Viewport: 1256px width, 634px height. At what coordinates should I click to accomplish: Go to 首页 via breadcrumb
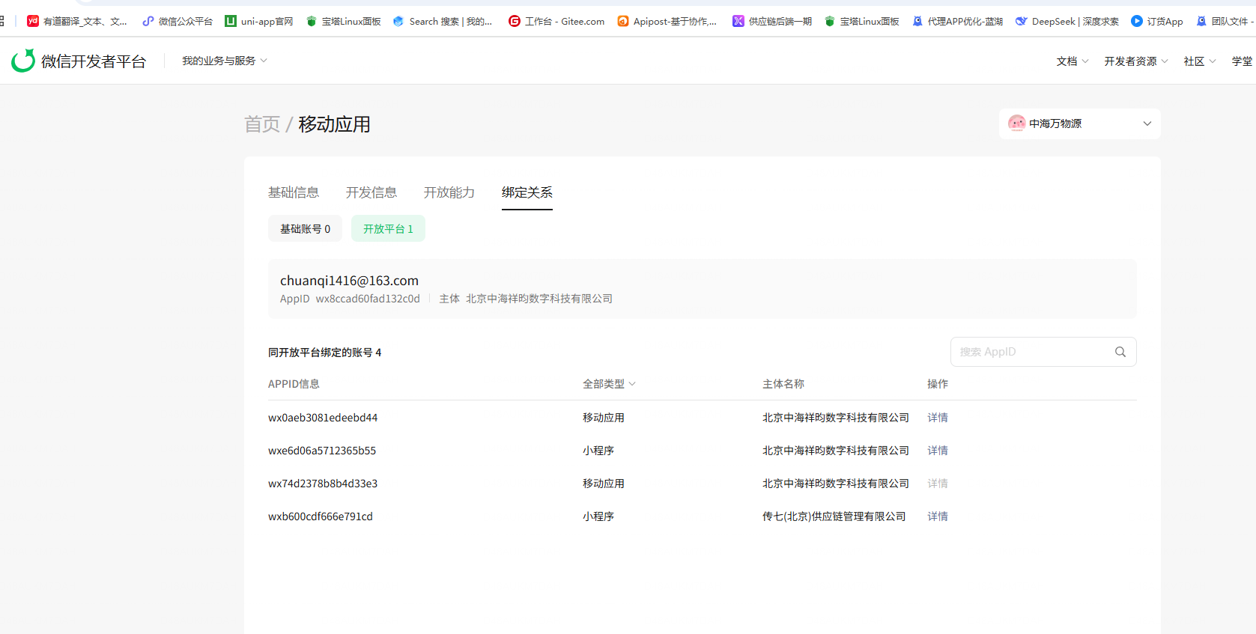coord(262,124)
